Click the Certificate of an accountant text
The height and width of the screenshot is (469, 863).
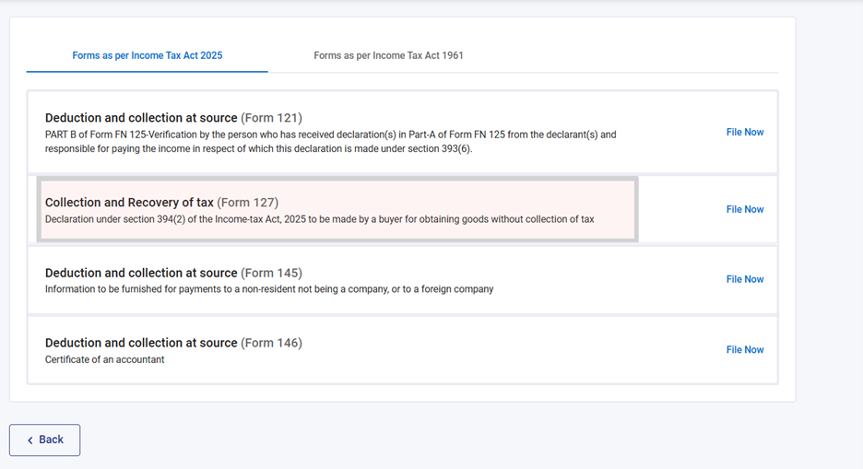coord(105,359)
